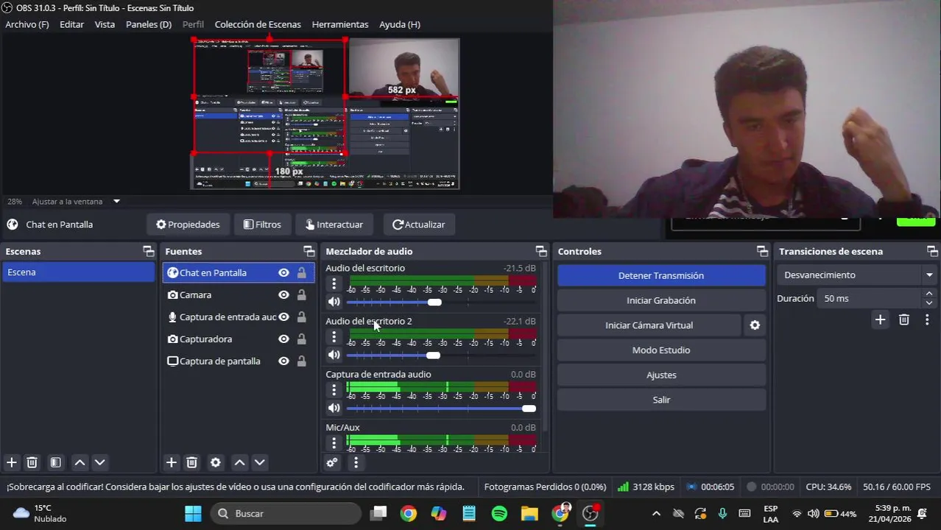Undock the Escenas panel icon
Screen dimensions: 941x530
coord(149,251)
